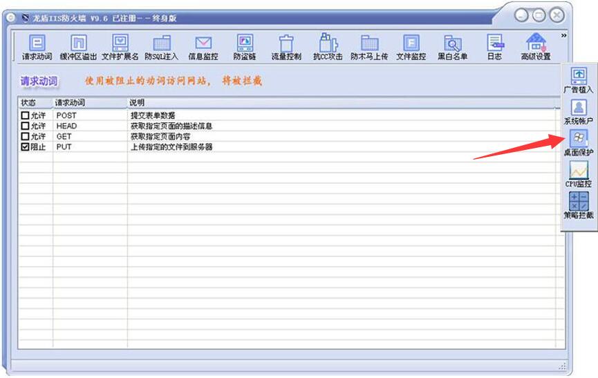Image resolution: width=598 pixels, height=378 pixels.
Task: Open the 防木马上传 panel
Action: point(369,47)
